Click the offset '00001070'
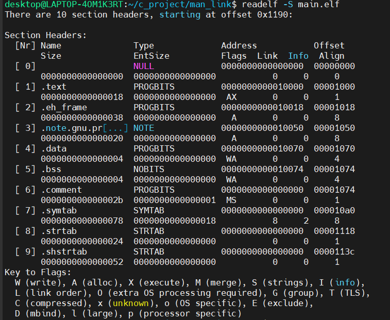Viewport: 390px width, 320px height. click(x=334, y=149)
